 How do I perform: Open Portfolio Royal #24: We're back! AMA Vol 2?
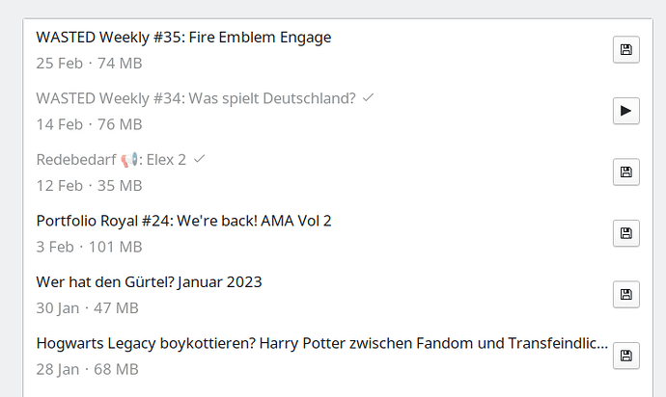[x=183, y=221]
